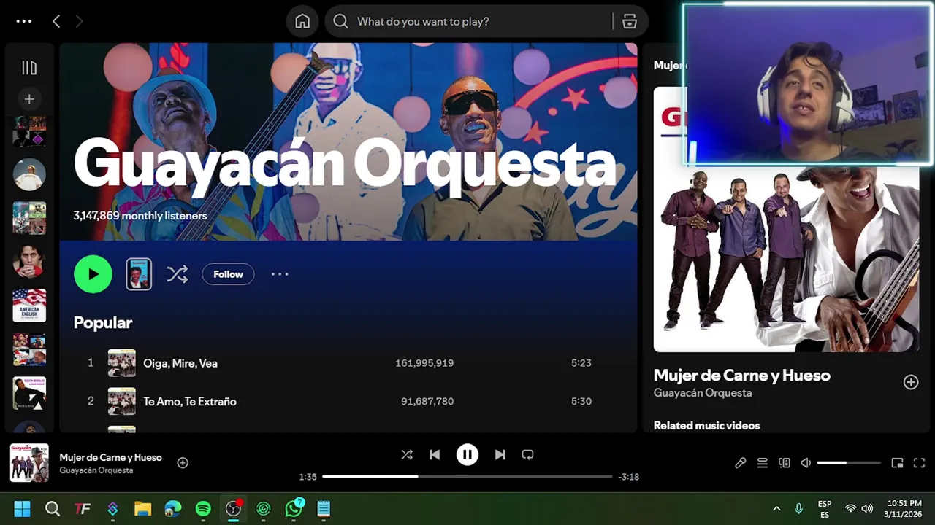The width and height of the screenshot is (935, 525).
Task: Open File Explorer from the taskbar
Action: (142, 508)
